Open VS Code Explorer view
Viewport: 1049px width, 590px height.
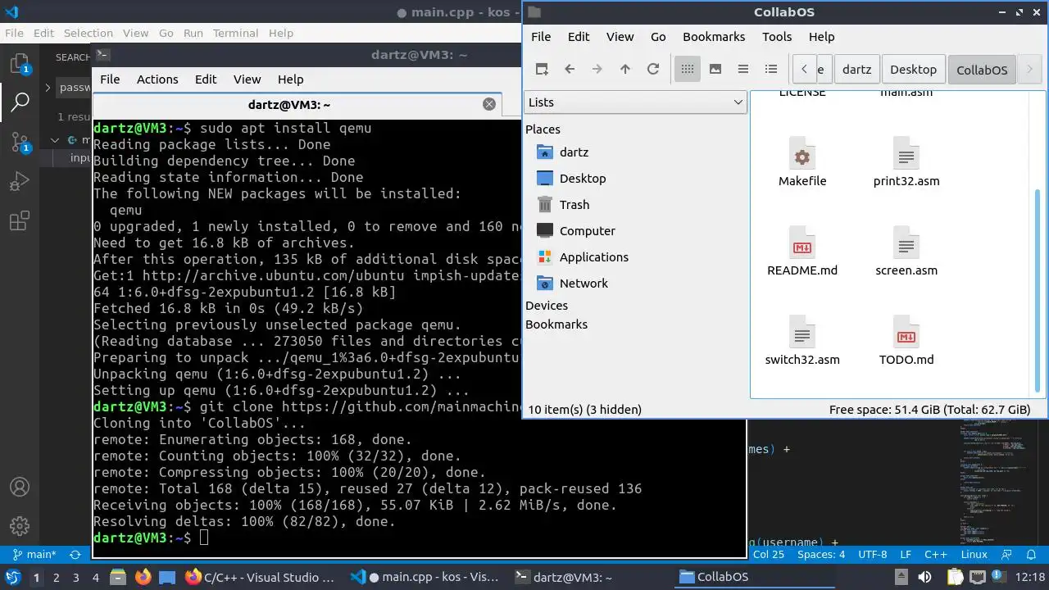(20, 64)
